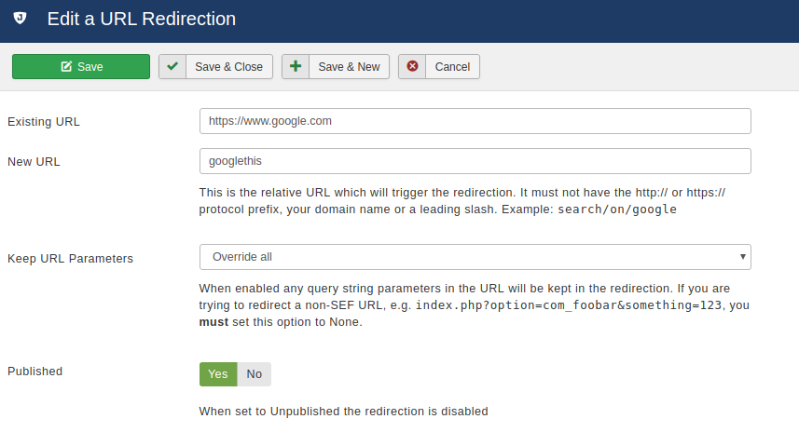Screen dimensions: 799x446
Task: Click the Existing URL field label
Action: tap(43, 122)
